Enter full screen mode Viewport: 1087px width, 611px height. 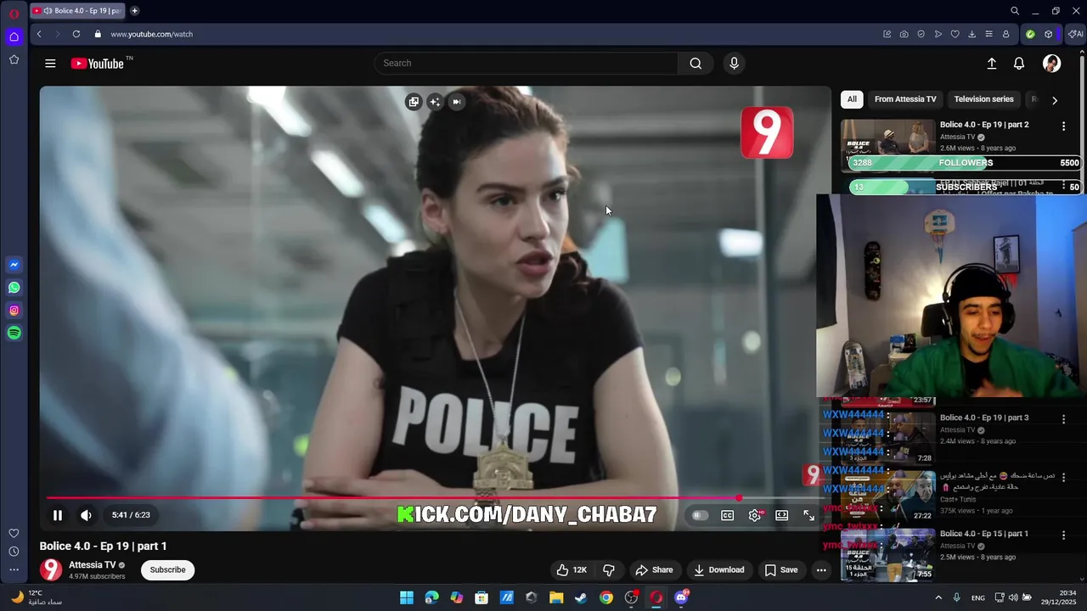[809, 515]
